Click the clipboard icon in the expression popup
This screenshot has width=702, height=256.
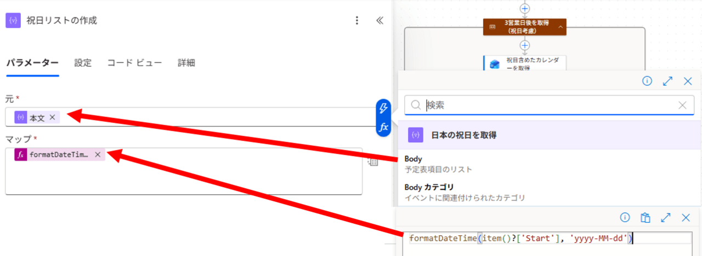(x=646, y=218)
